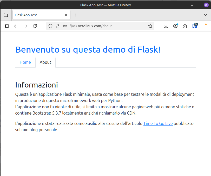Open the tracking protection shield
The height and width of the screenshot is (176, 211).
51,26
